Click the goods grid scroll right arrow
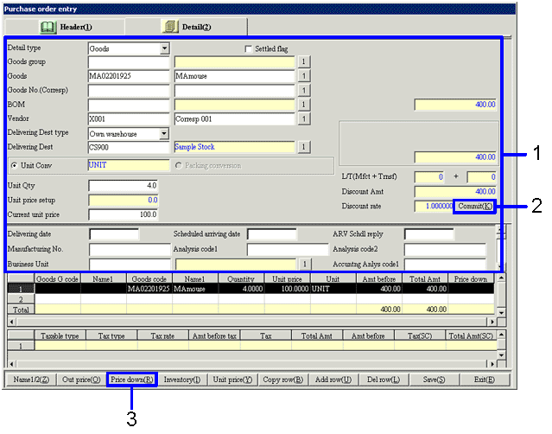The height and width of the screenshot is (434, 552). (492, 322)
